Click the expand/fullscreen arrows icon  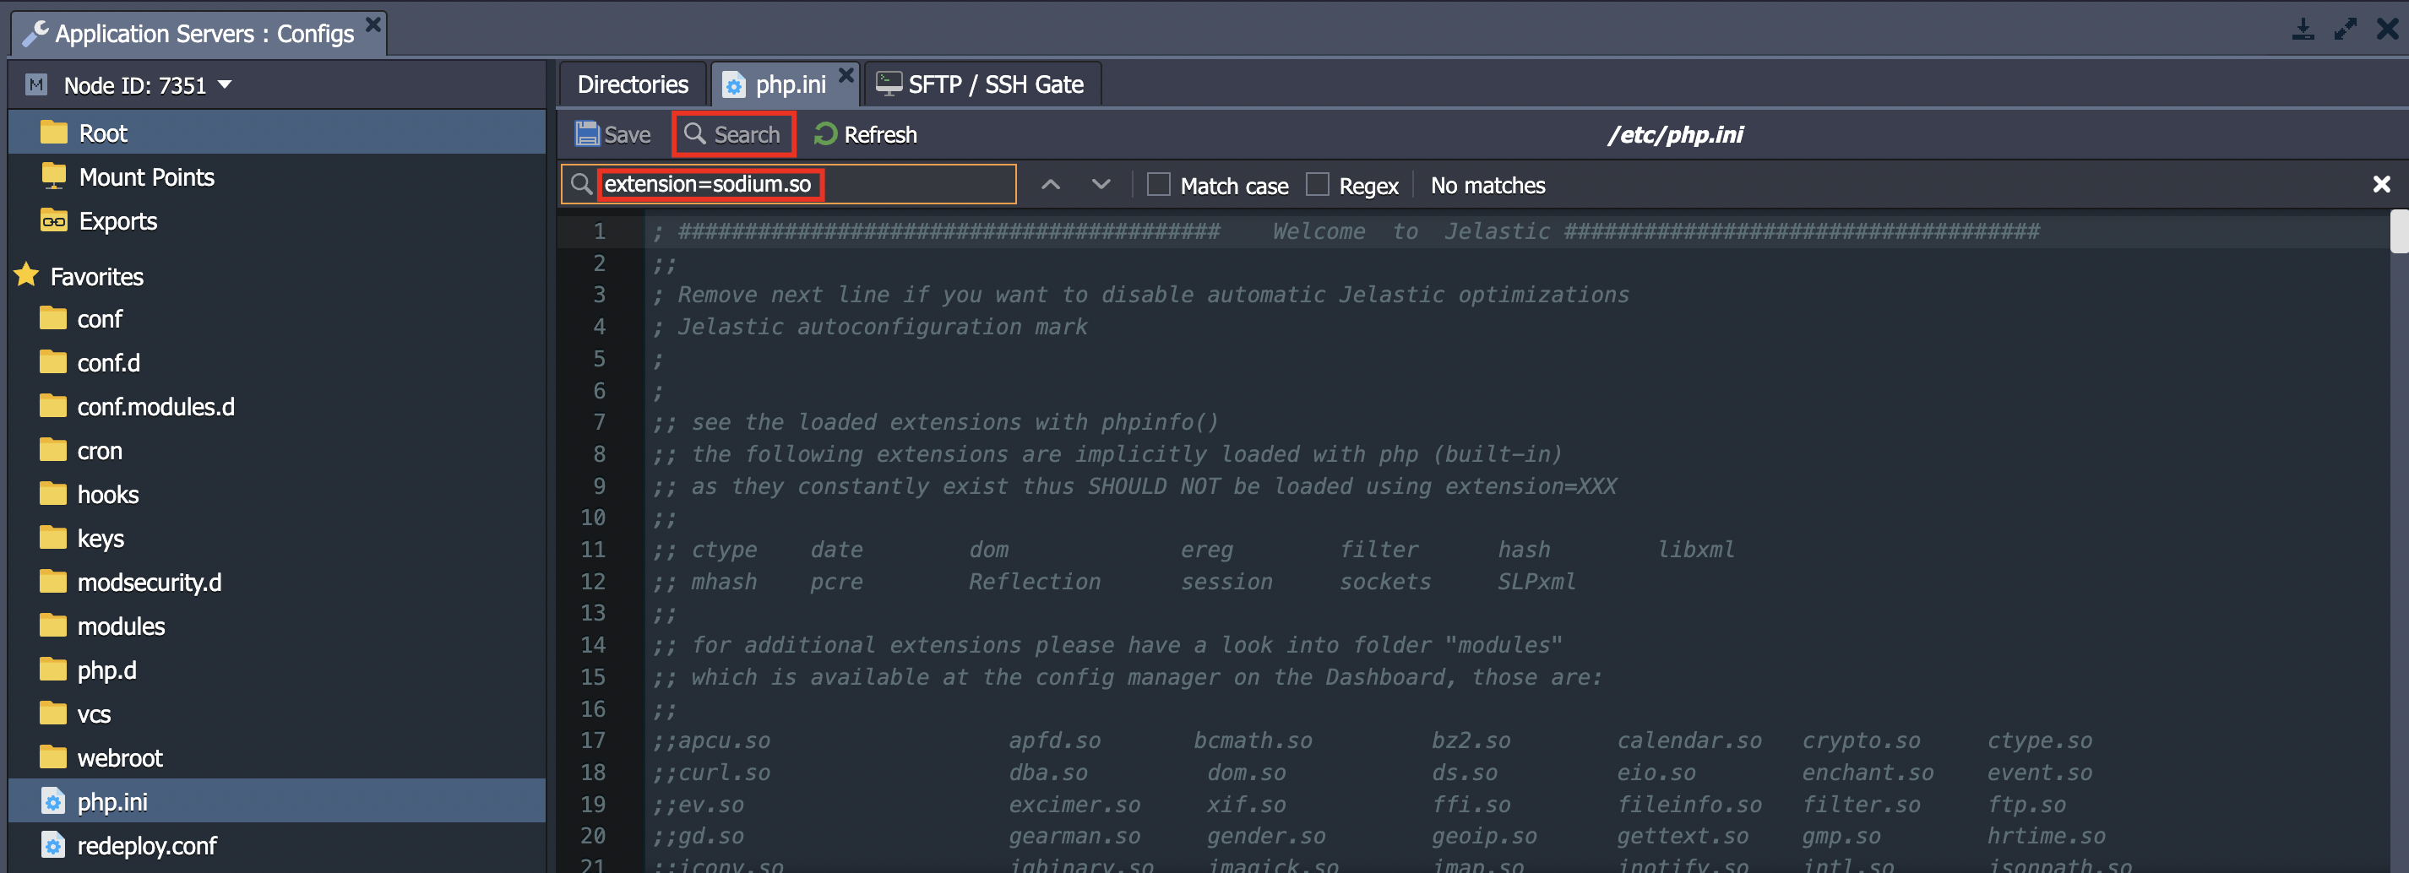tap(2345, 30)
